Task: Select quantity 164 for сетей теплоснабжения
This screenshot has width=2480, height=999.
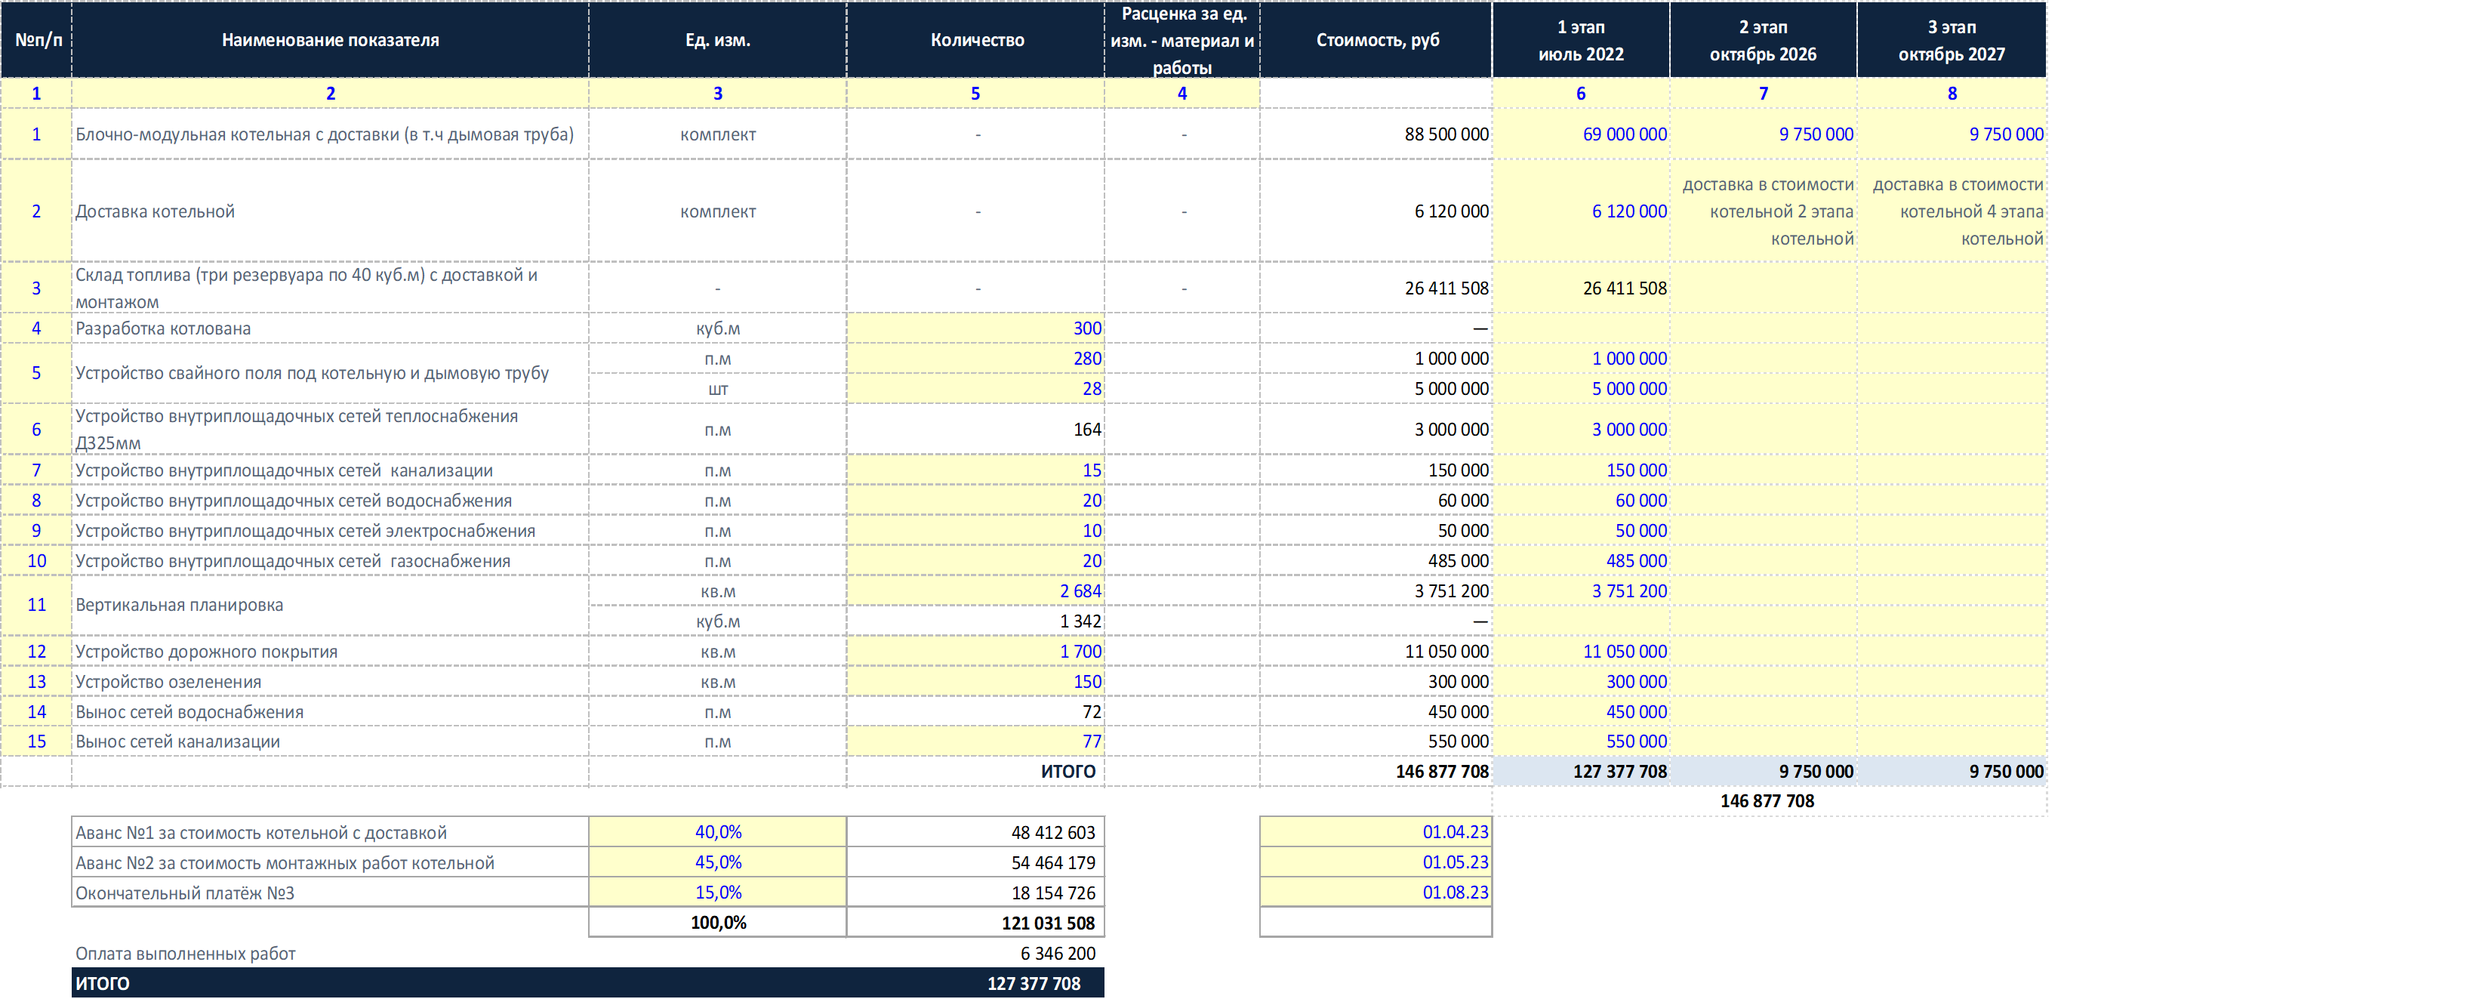Action: point(976,430)
